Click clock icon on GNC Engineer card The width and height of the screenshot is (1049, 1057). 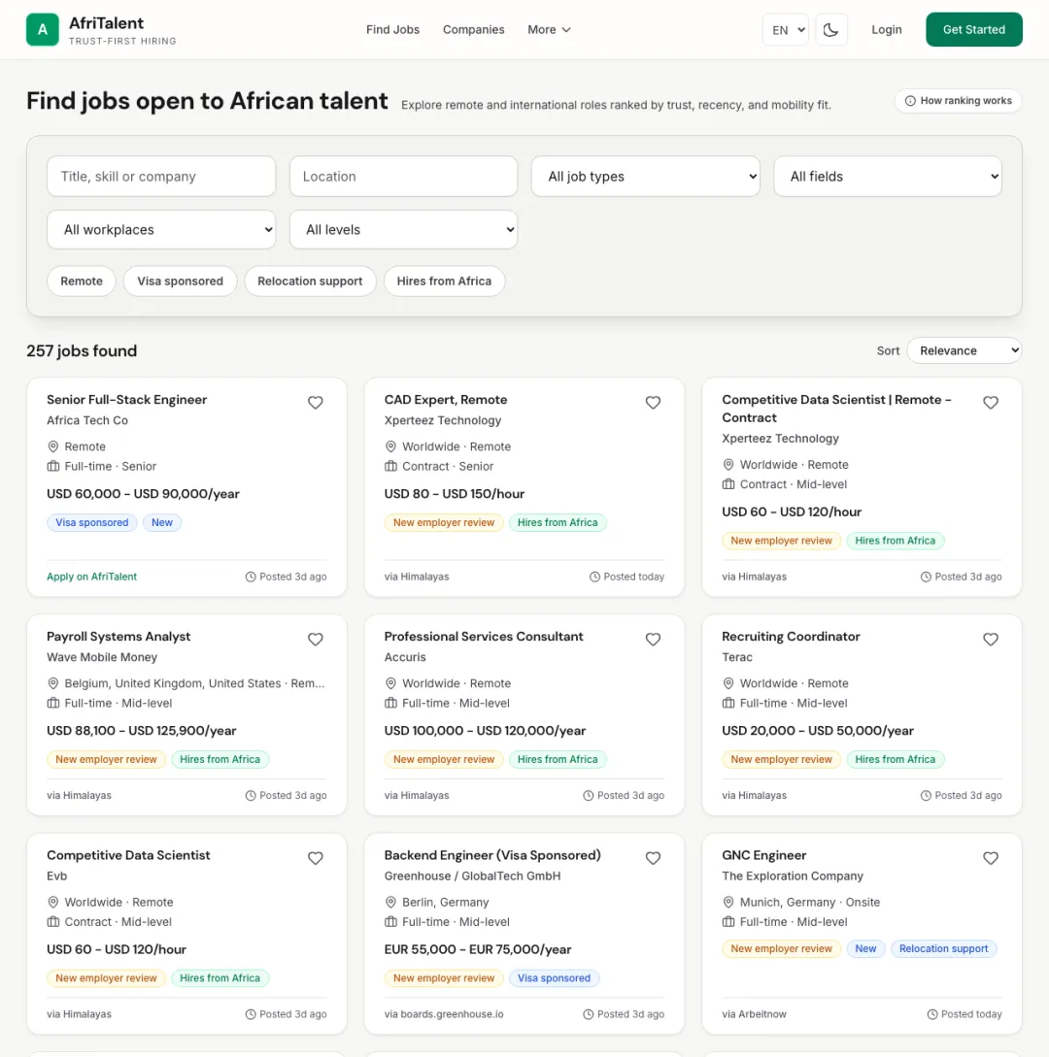pyautogui.click(x=932, y=1014)
